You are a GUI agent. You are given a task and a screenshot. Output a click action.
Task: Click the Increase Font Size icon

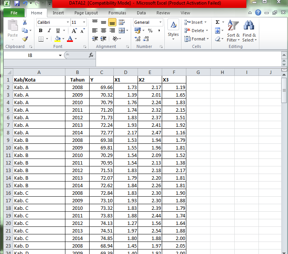pos(74,31)
